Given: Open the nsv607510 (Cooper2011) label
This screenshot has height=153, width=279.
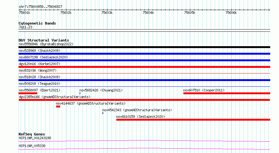Looking at the screenshot, I should click(204, 90).
